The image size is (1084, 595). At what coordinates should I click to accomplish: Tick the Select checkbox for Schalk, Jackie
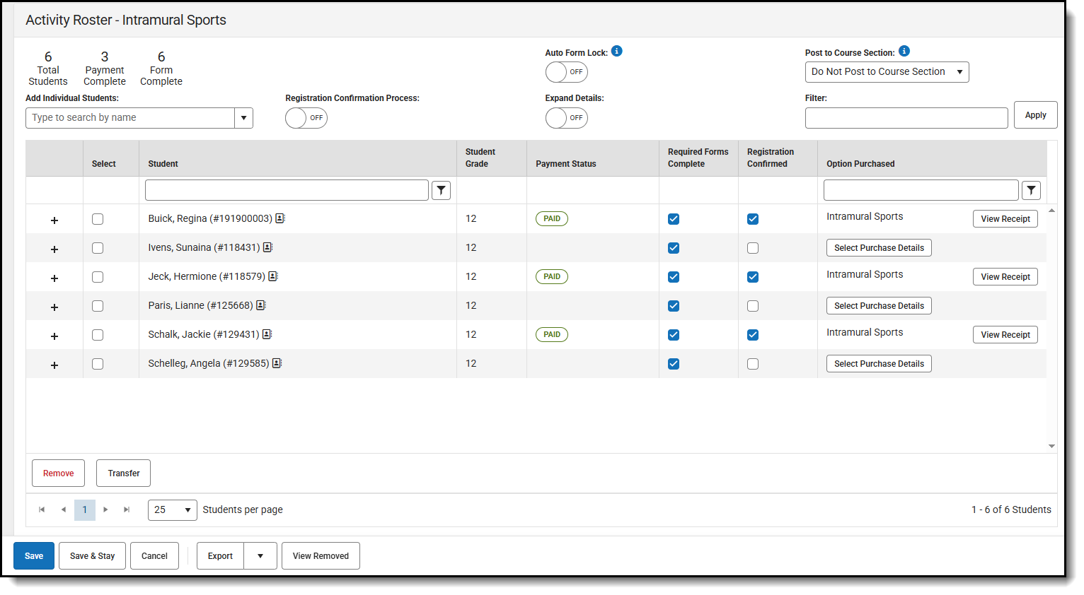[98, 335]
